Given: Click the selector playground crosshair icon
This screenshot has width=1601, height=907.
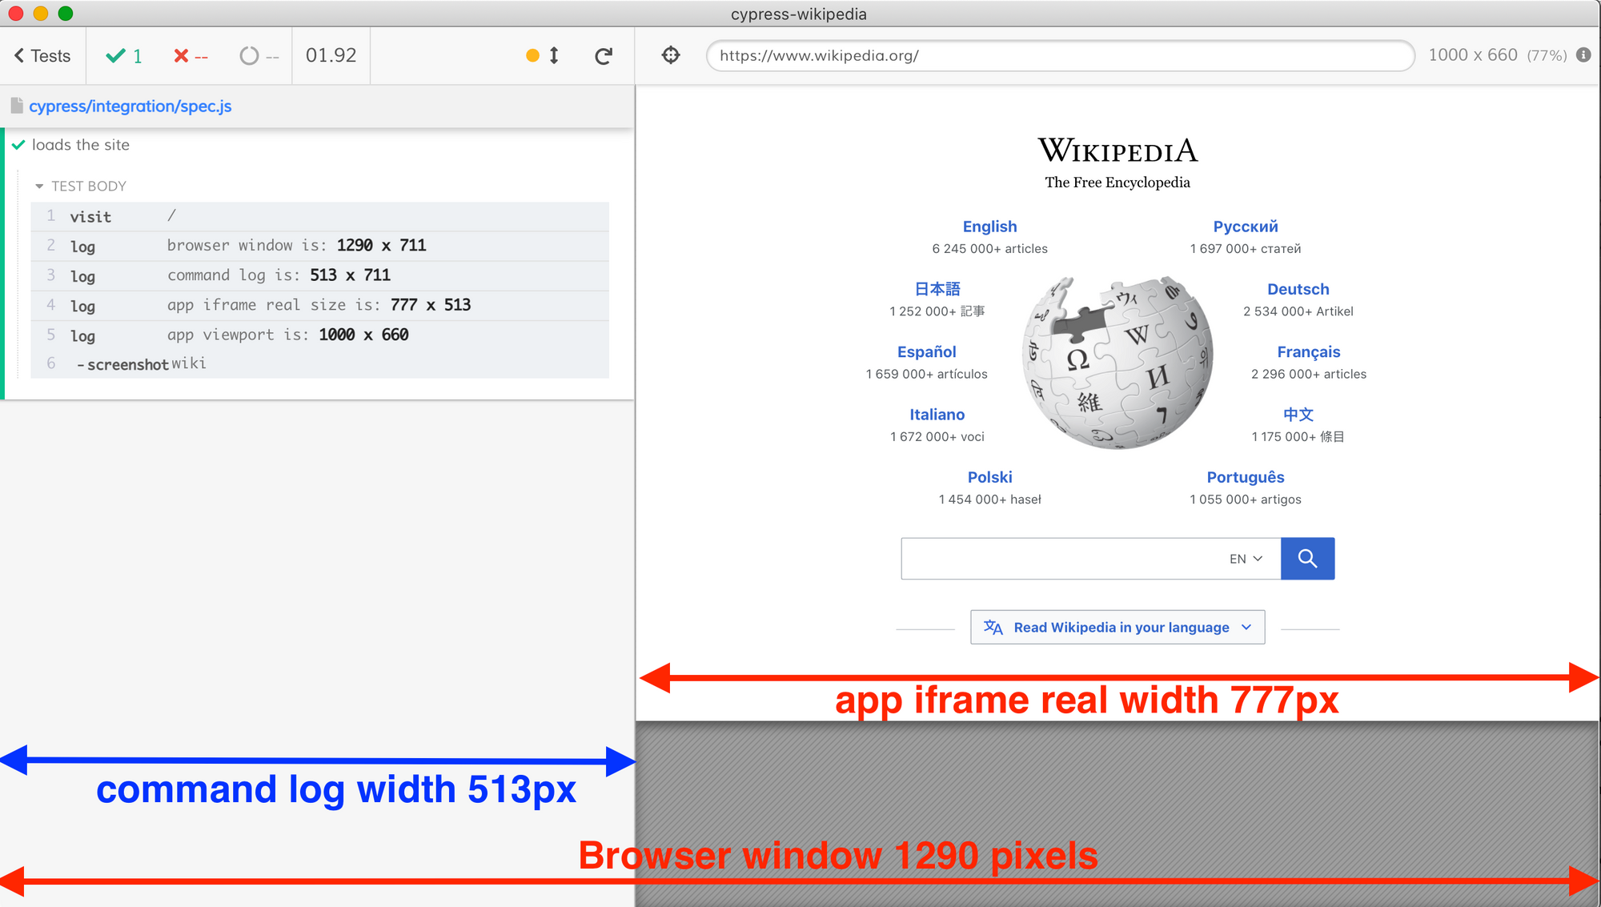Looking at the screenshot, I should click(671, 55).
